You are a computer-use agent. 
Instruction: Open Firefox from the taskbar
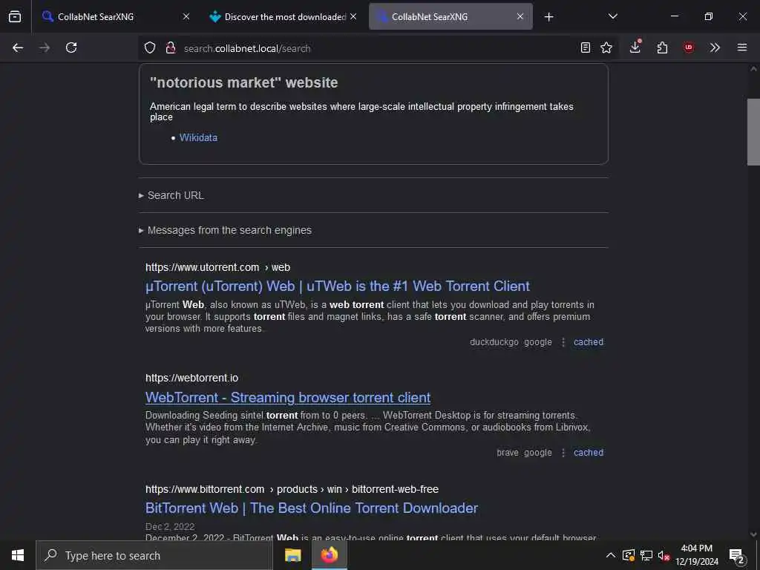tap(329, 555)
